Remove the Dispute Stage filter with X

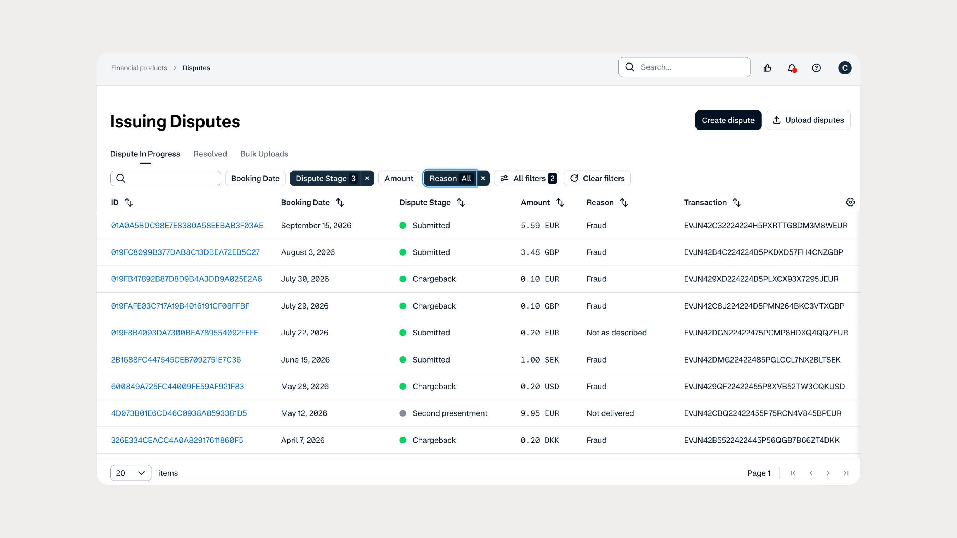[367, 179]
